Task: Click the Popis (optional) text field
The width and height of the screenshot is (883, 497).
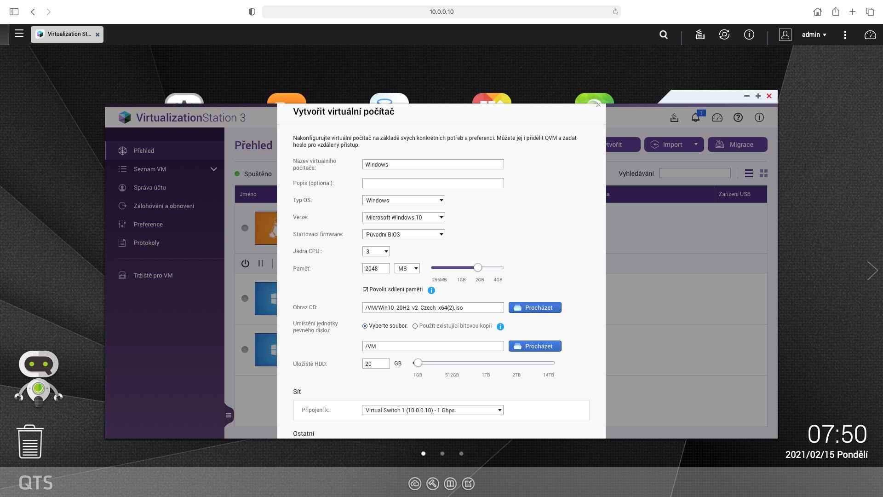Action: click(x=432, y=184)
